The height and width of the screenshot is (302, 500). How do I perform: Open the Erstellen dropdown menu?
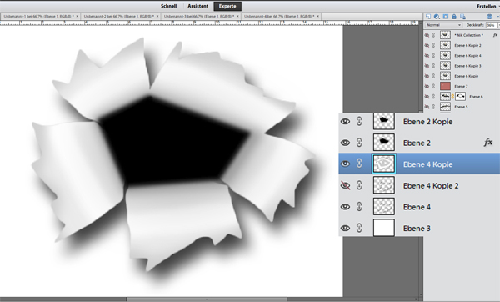[x=487, y=6]
